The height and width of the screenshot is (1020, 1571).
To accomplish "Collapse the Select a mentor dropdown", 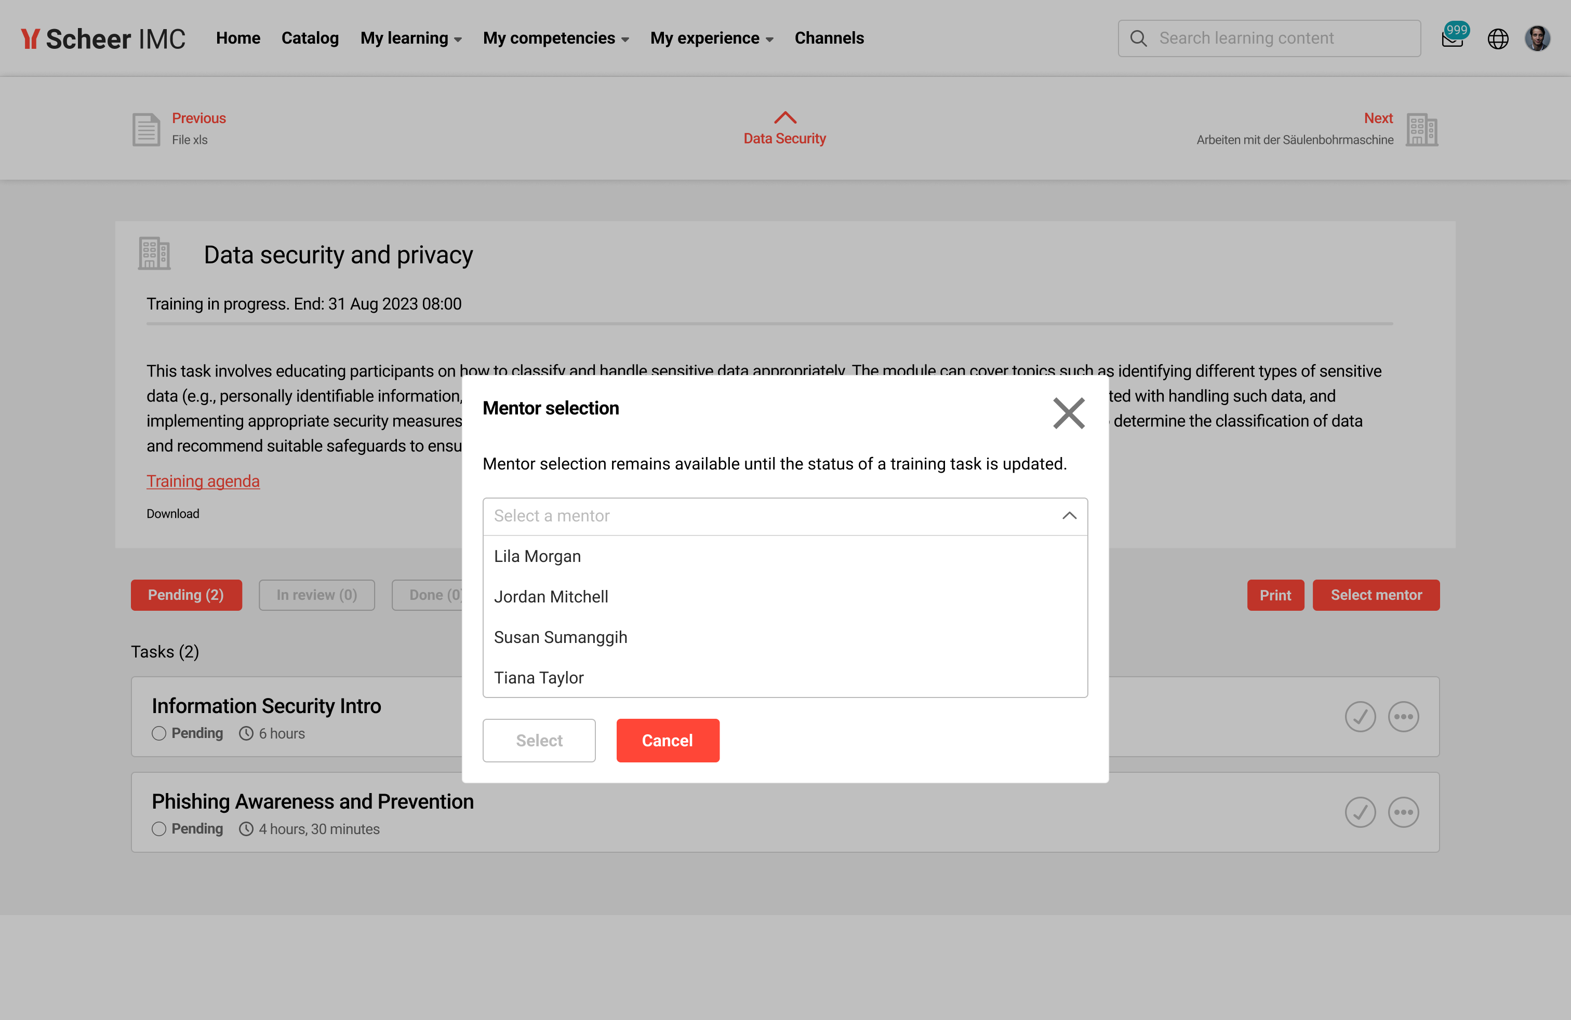I will point(1069,516).
